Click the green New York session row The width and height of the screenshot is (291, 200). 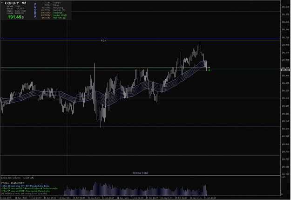54,18
